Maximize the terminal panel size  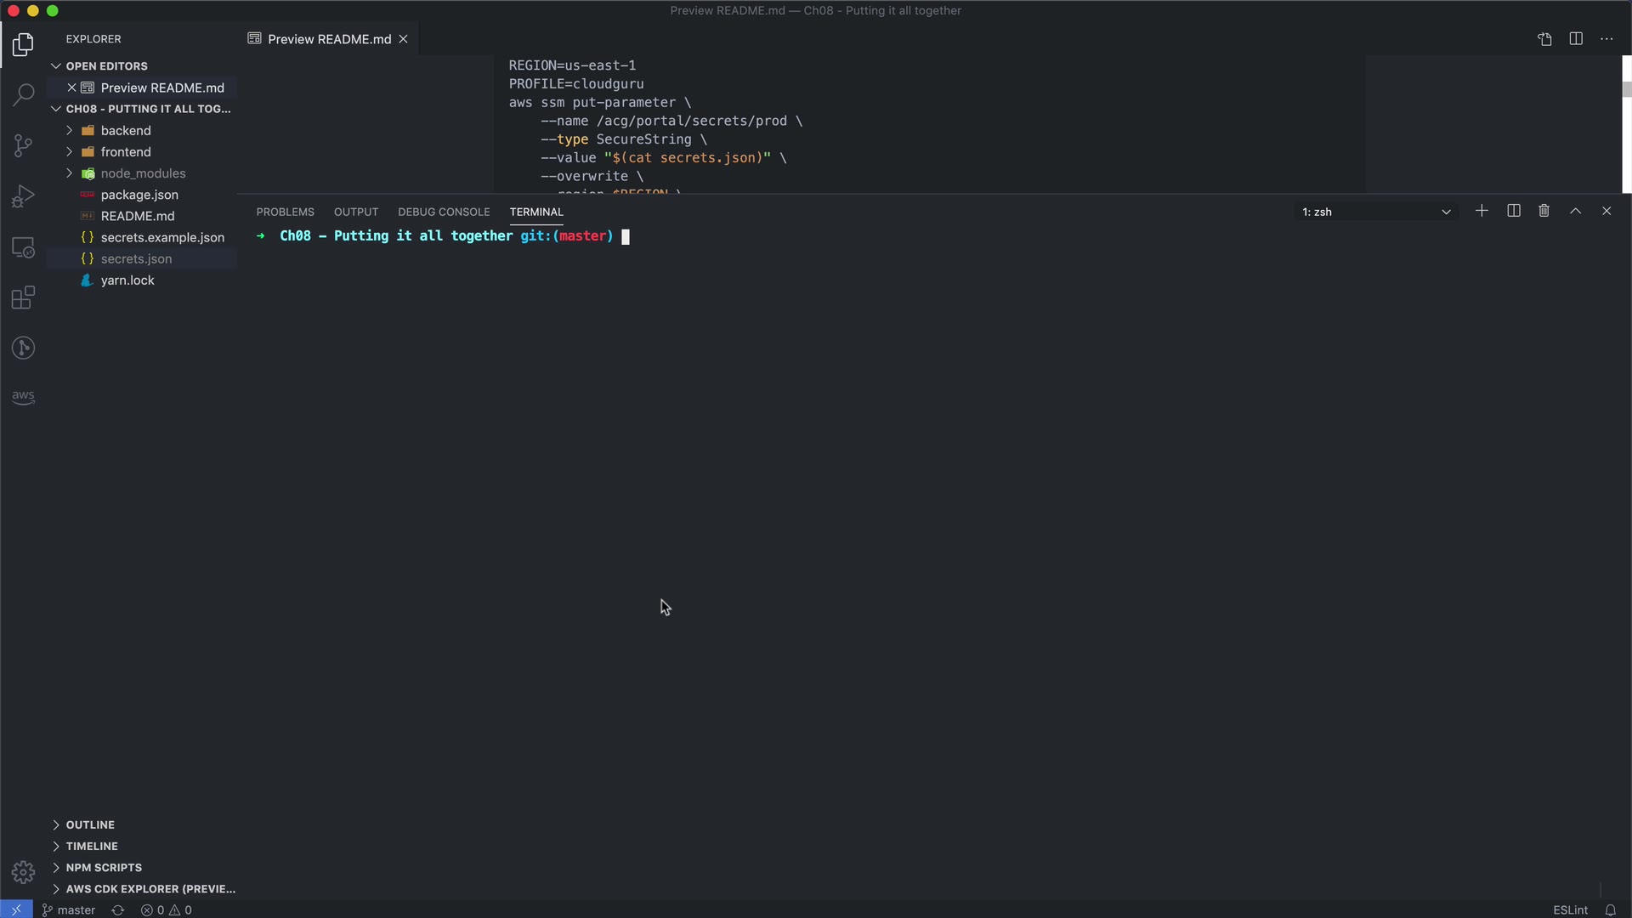click(x=1575, y=211)
